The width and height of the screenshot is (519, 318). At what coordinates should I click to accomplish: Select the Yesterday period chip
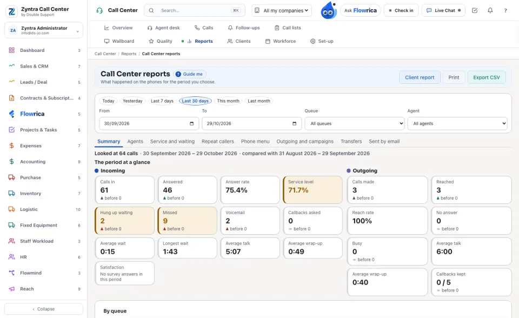132,101
